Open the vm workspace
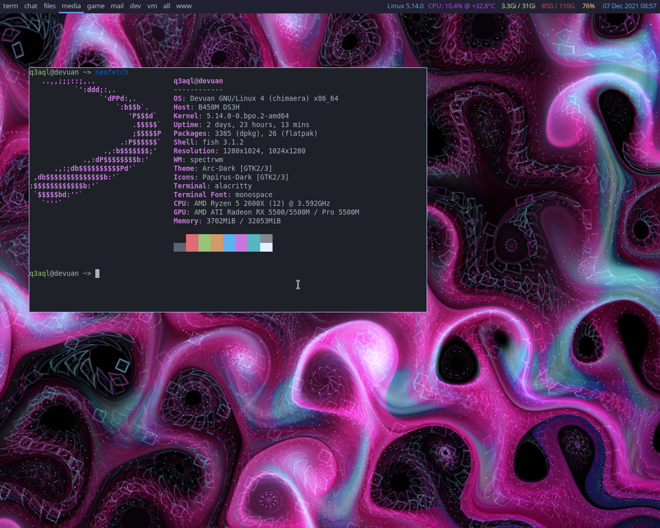The width and height of the screenshot is (660, 528). (x=152, y=6)
